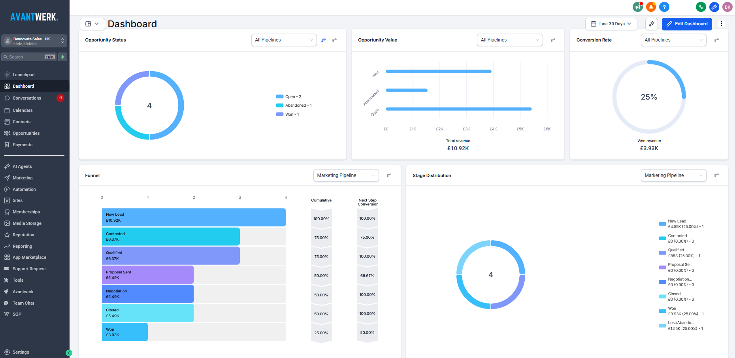735x358 pixels.
Task: Open settings sliders on Stage Distribution widget
Action: 717,175
